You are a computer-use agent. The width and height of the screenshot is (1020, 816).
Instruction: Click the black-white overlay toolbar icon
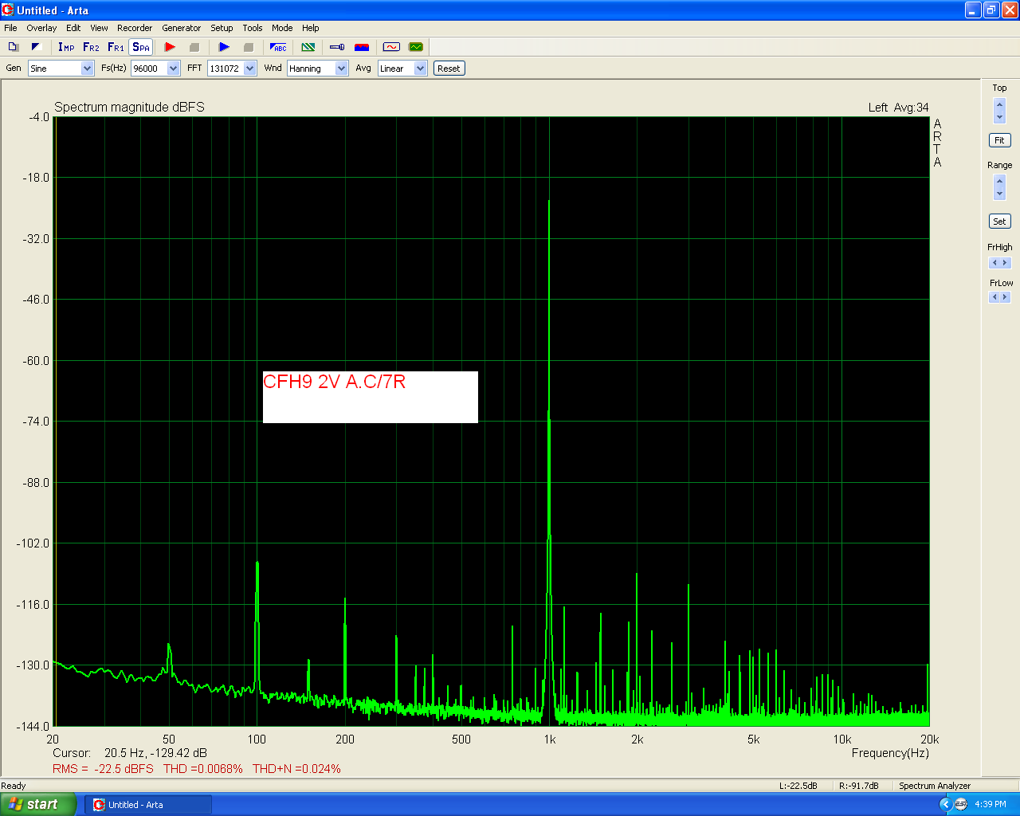[x=36, y=47]
